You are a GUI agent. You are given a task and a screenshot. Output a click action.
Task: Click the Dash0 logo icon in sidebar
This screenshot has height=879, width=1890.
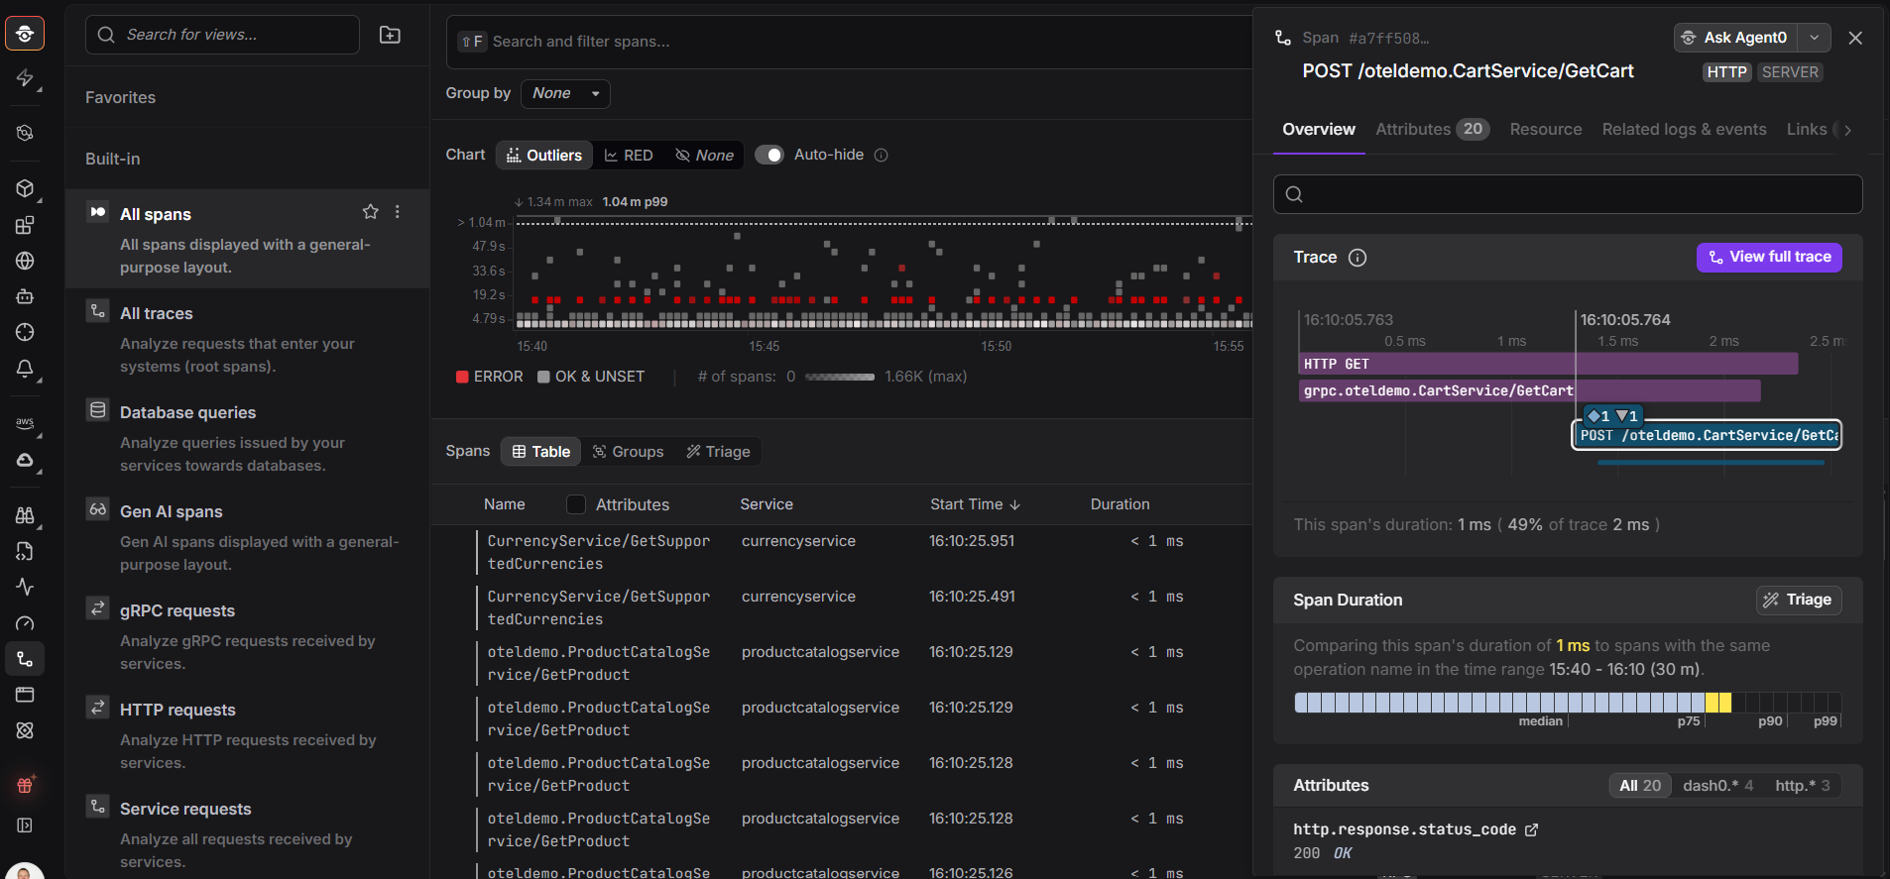coord(25,34)
